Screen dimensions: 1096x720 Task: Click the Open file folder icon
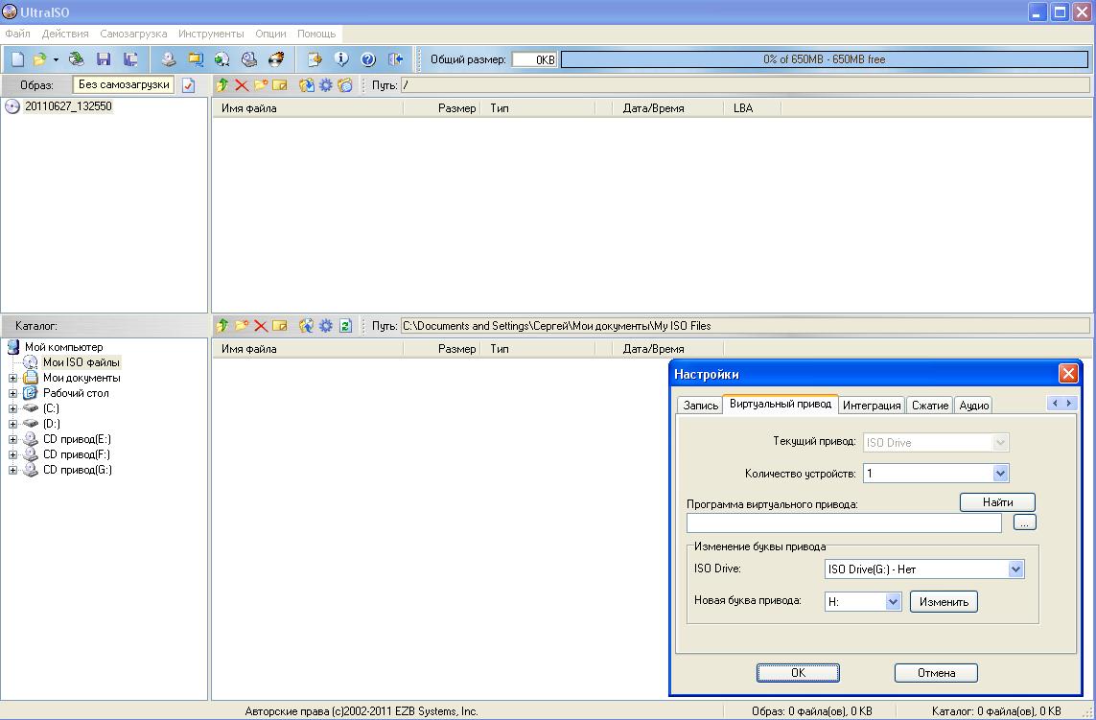coord(40,59)
